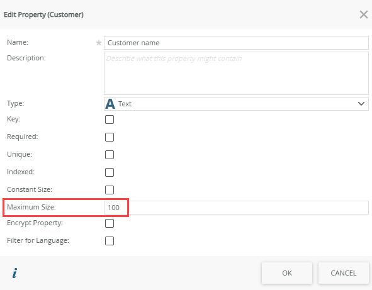
Task: Check Filter for Language
Action: pyautogui.click(x=110, y=241)
